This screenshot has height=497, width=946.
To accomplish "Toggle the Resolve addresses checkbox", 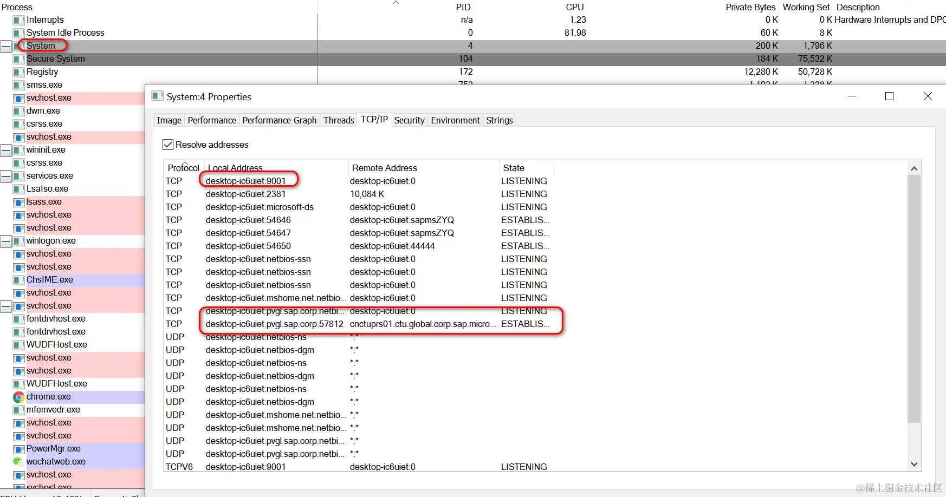I will click(168, 145).
